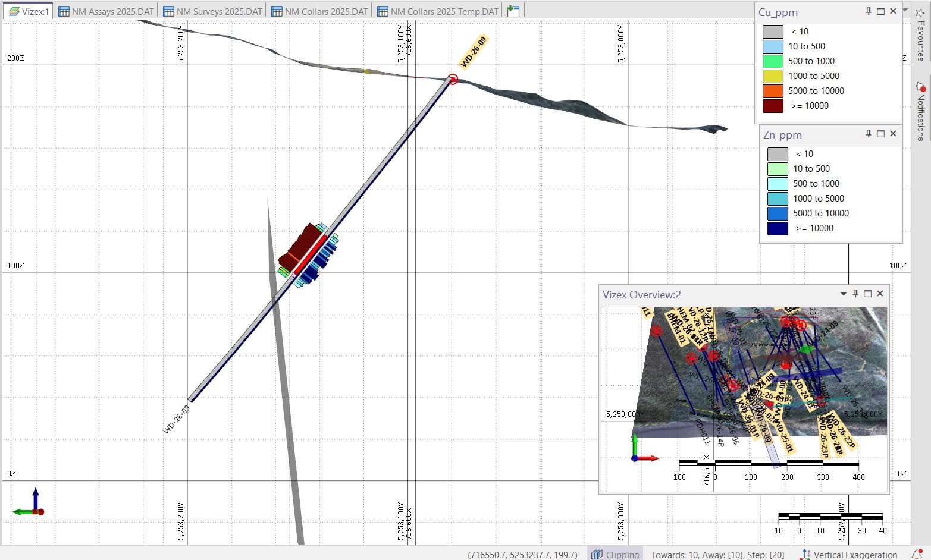Viewport: 931px width, 560px height.
Task: Pin the Vizex Overview:2 panel
Action: pos(855,294)
